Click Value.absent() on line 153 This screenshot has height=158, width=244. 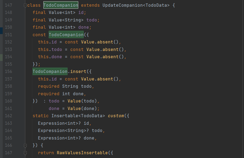(105, 49)
